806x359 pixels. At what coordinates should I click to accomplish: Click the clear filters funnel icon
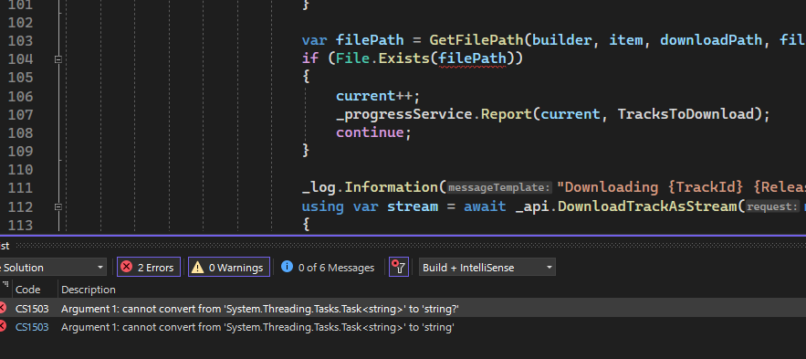pyautogui.click(x=399, y=268)
